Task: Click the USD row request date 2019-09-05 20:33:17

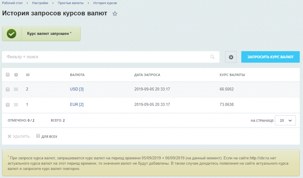Action: [152, 89]
